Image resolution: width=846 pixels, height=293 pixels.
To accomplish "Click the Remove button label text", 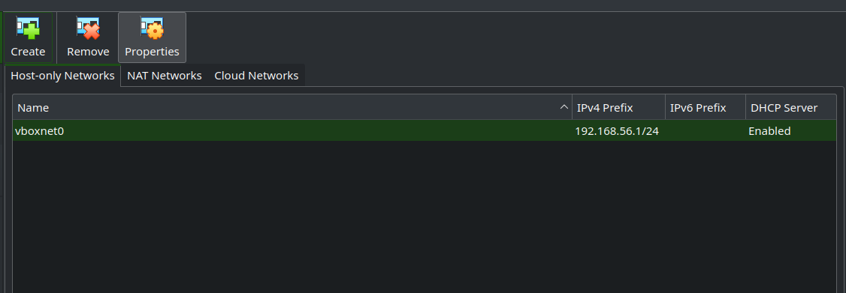I will click(88, 52).
